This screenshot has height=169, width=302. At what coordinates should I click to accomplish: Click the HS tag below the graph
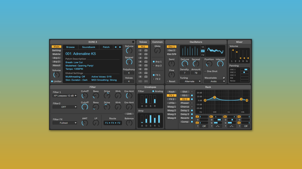pyautogui.click(x=239, y=117)
